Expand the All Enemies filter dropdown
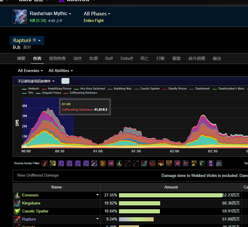This screenshot has height=227, width=248. (30, 71)
